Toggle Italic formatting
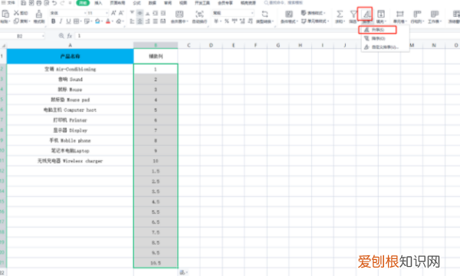Image resolution: width=460 pixels, height=276 pixels. (61, 21)
